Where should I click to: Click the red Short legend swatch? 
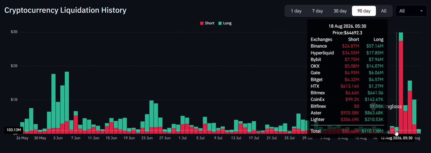coord(202,23)
